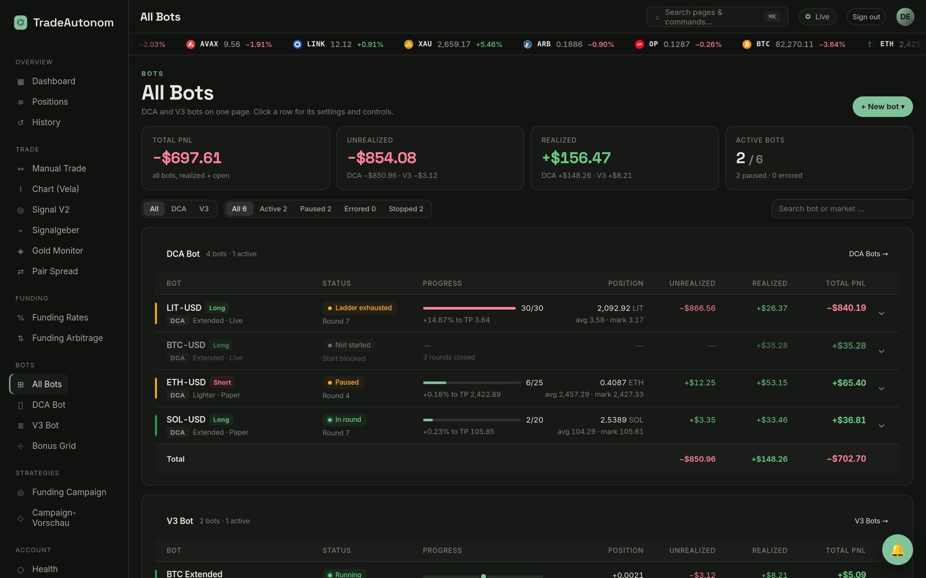Image resolution: width=926 pixels, height=578 pixels.
Task: Expand the SOL-USD bot row chevron
Action: 881,426
